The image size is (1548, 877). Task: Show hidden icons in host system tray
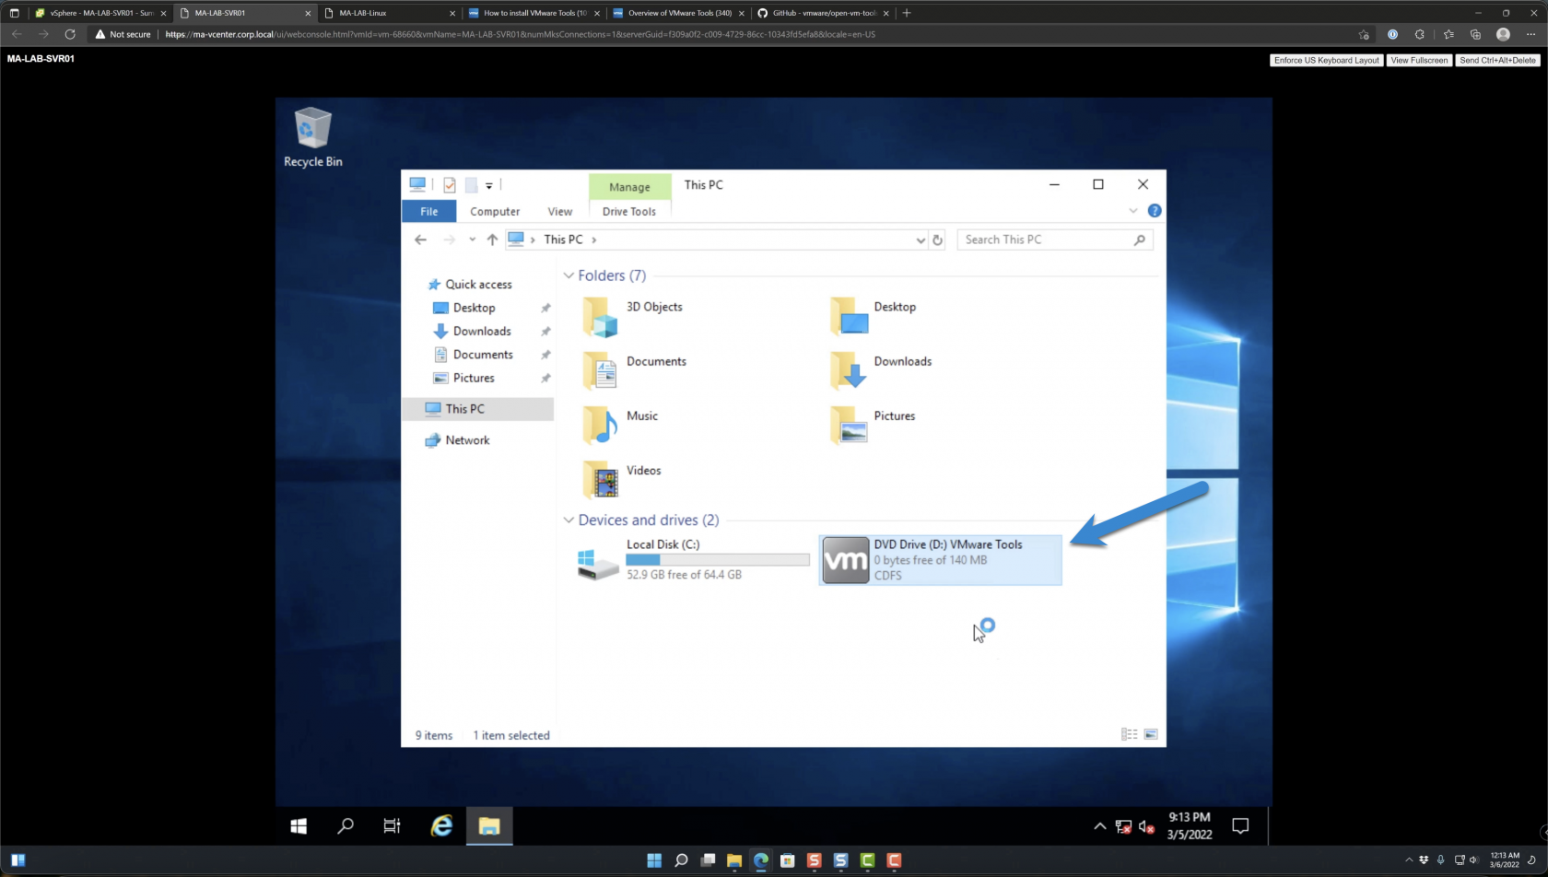pyautogui.click(x=1409, y=860)
